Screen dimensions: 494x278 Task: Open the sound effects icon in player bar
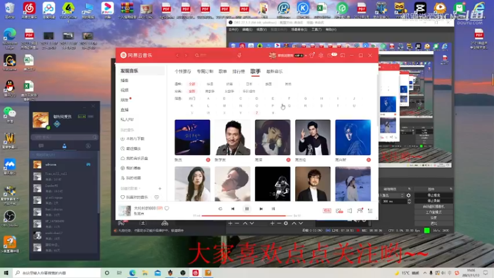[339, 211]
